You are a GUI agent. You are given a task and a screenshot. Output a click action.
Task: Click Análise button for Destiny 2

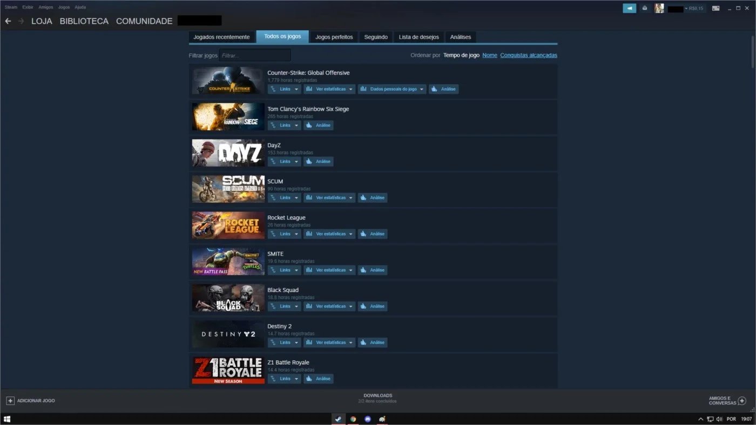tap(373, 342)
